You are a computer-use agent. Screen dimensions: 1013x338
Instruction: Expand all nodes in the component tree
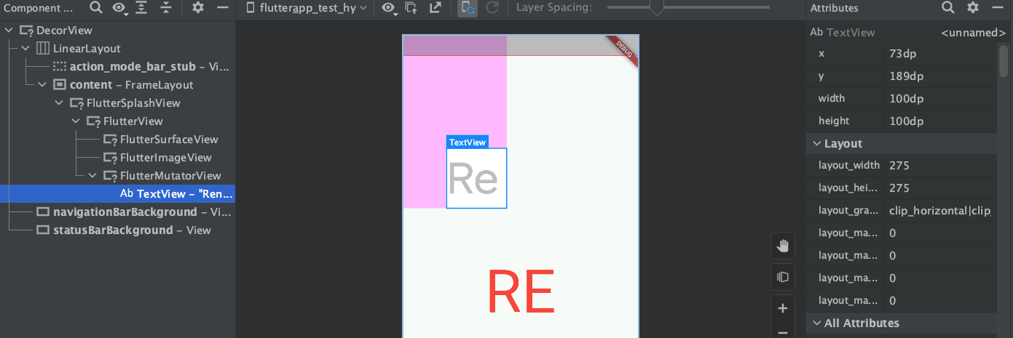pos(141,8)
